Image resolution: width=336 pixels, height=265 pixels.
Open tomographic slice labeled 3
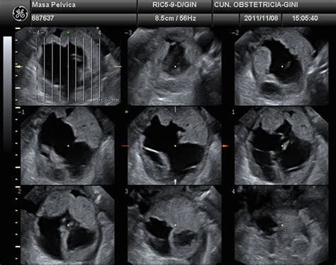tap(174, 225)
